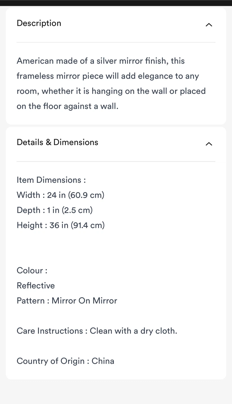Click the Country of Origin China line
Viewport: 232px width, 404px height.
click(x=65, y=361)
